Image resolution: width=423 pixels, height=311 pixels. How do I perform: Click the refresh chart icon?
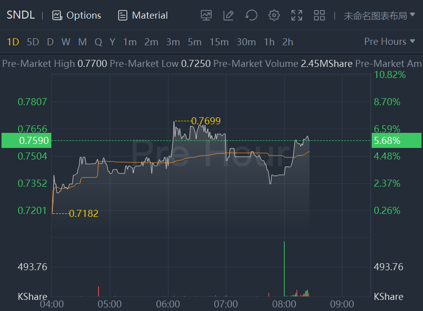[x=251, y=15]
